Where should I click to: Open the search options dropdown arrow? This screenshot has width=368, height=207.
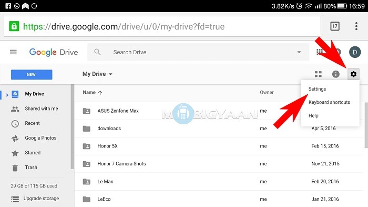299,52
